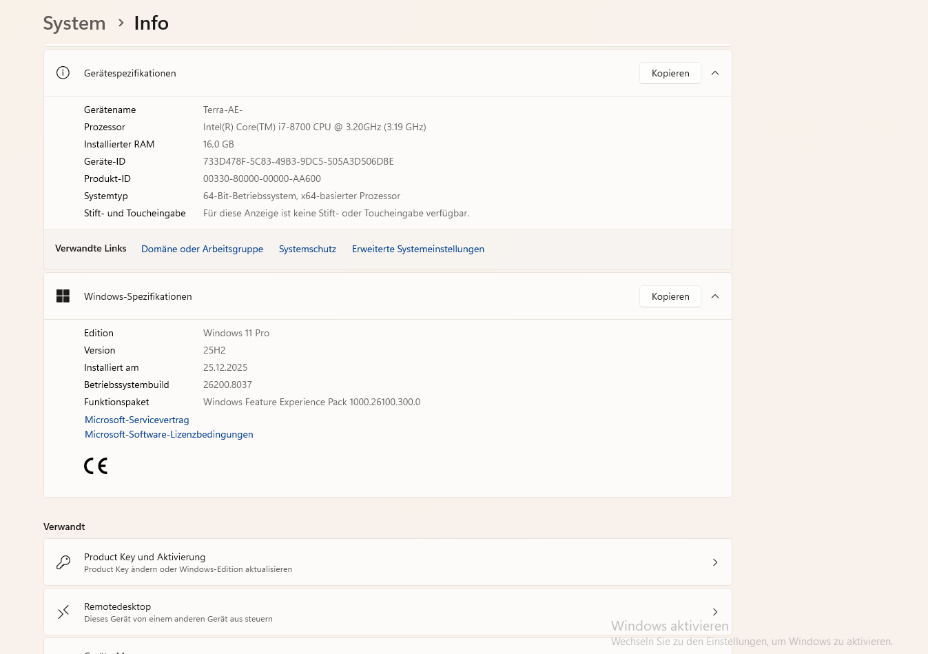Click the Remotedesktop icon
This screenshot has width=928, height=654.
[x=63, y=612]
